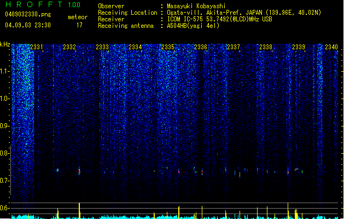Click the 2336 time marker
The height and width of the screenshot is (219, 344).
click(201, 47)
